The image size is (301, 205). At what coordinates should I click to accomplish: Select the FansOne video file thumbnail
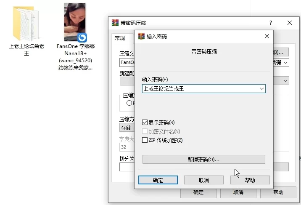75,22
